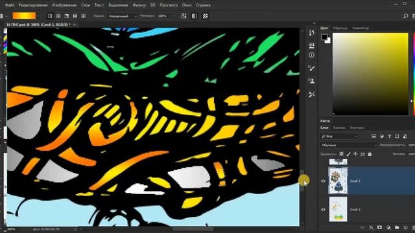415x233 pixels.
Task: Switch to the Образцы tab
Action: tap(340, 28)
